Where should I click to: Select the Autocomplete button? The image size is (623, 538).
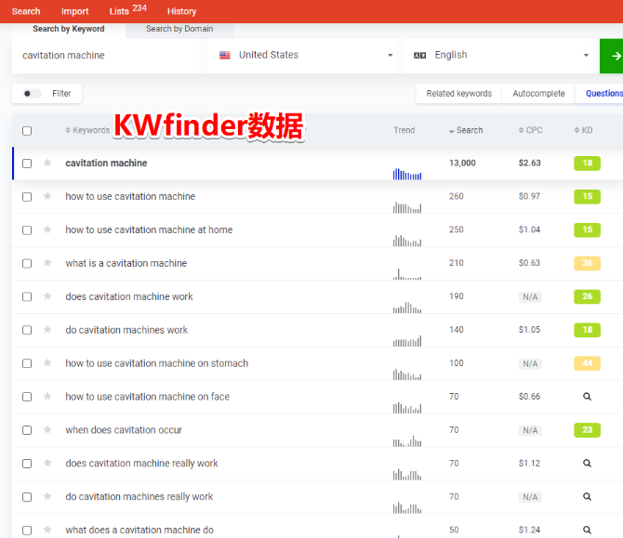pos(538,94)
